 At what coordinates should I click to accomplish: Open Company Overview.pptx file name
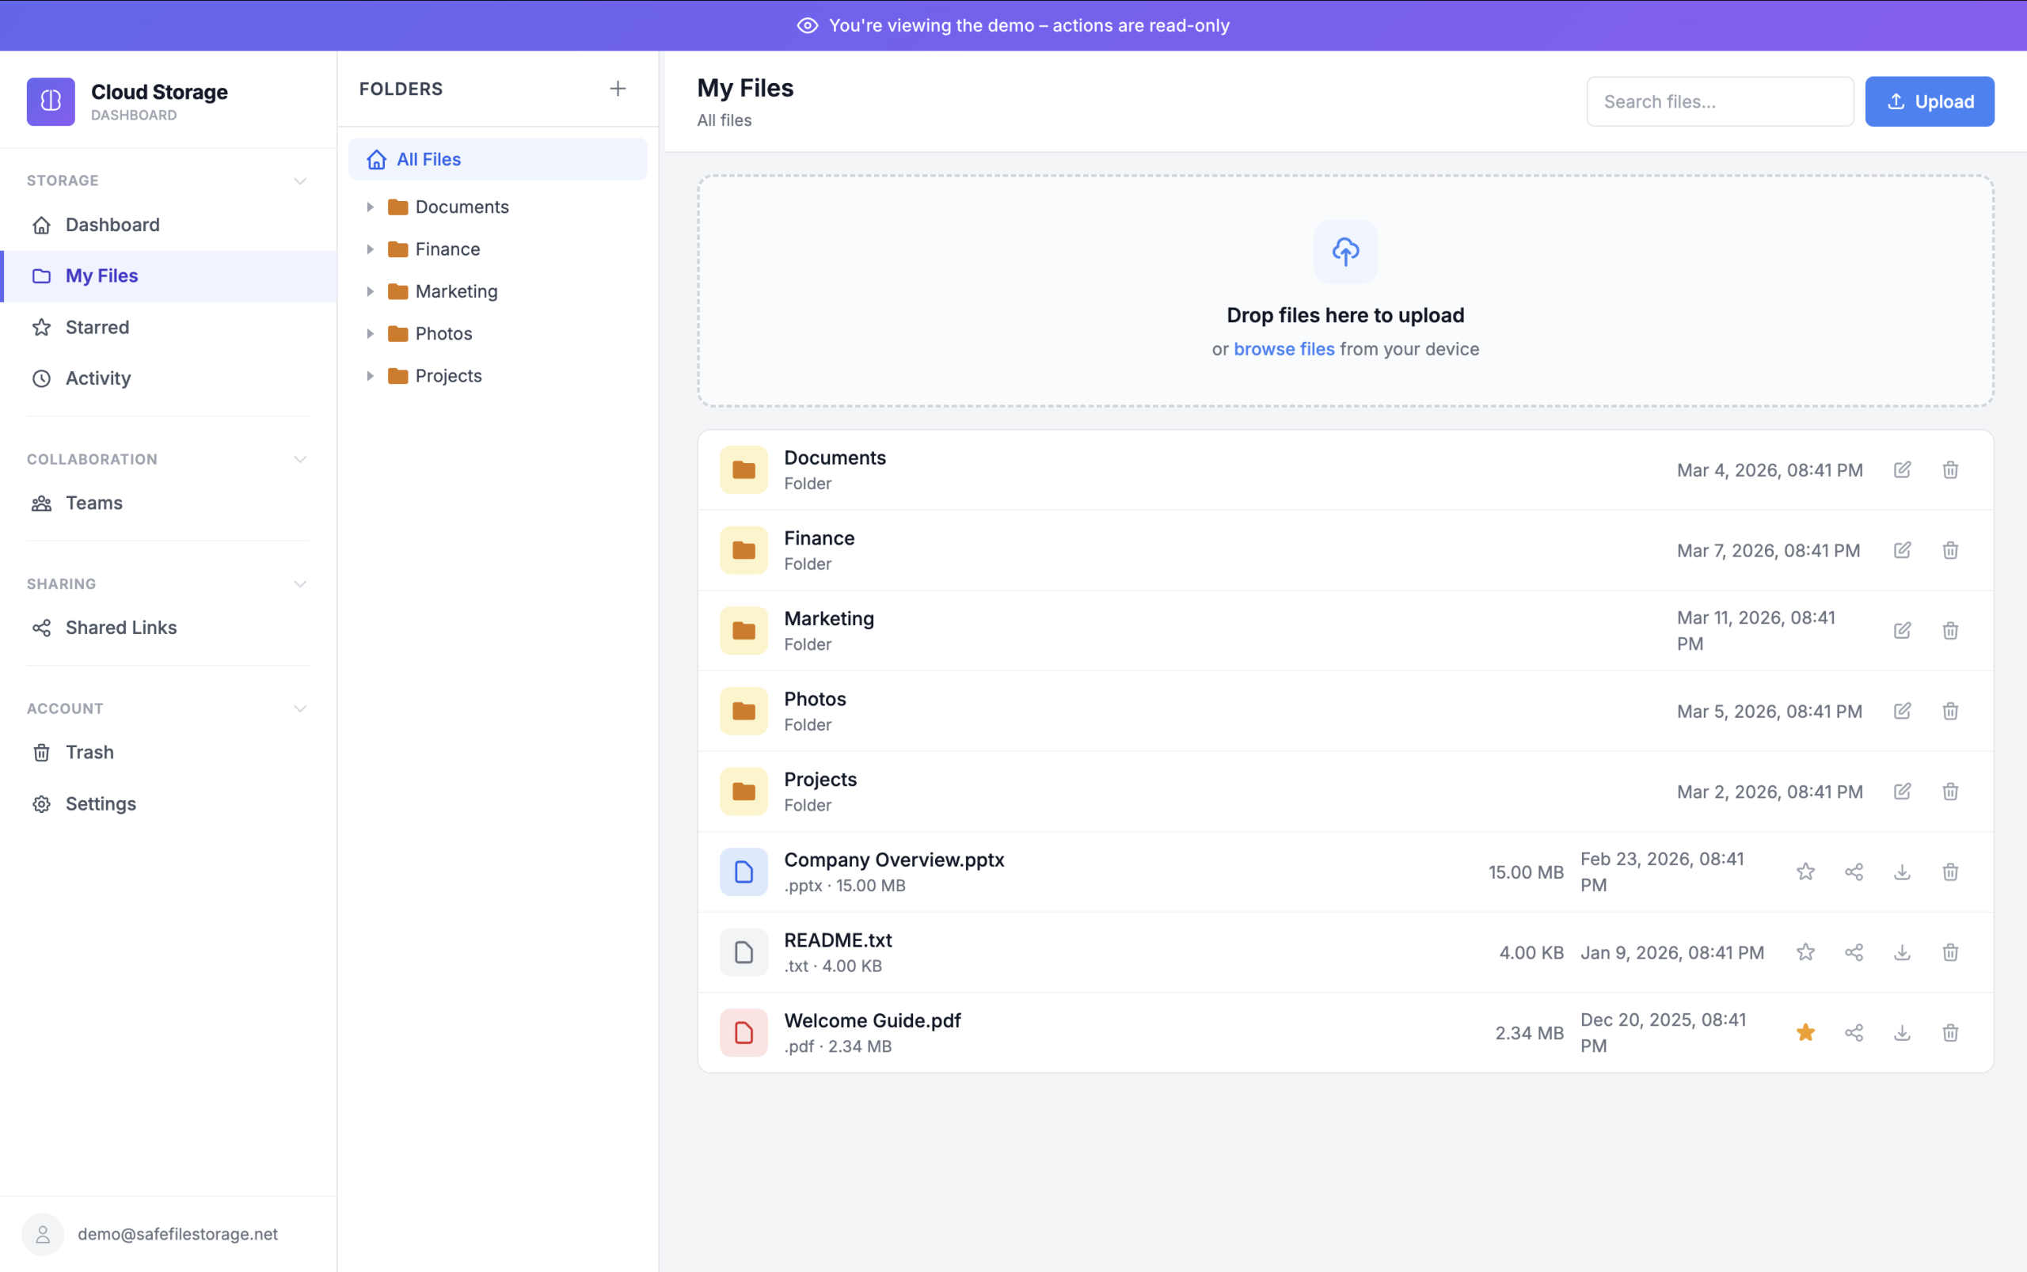894,860
